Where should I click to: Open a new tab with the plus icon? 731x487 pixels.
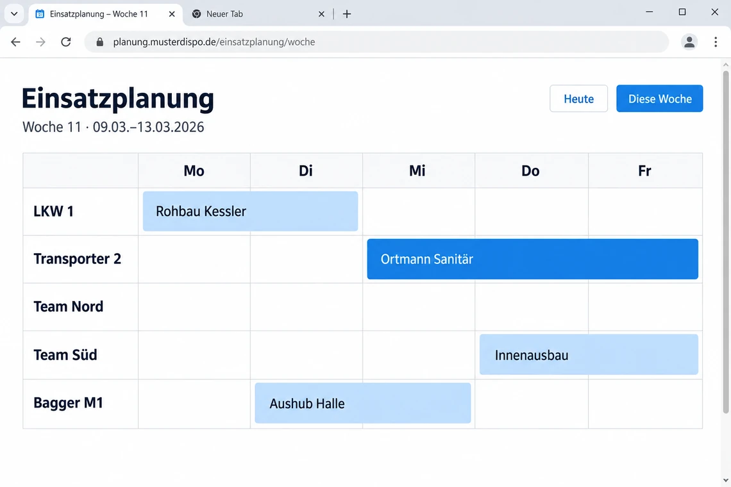click(346, 14)
